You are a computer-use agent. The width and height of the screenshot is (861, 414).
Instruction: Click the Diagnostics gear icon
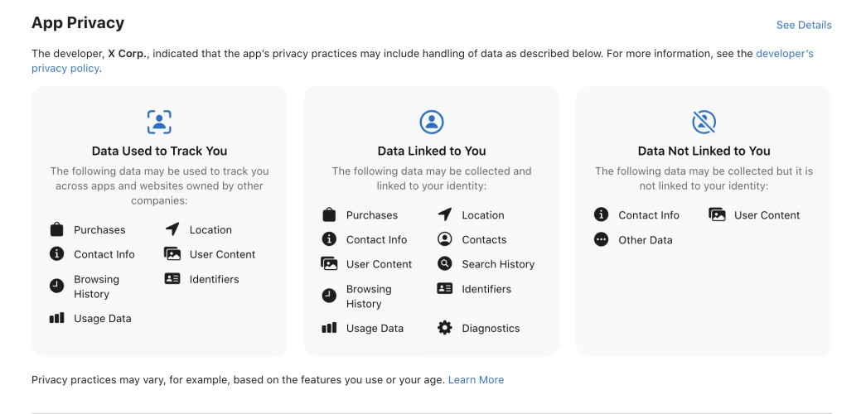coord(445,328)
